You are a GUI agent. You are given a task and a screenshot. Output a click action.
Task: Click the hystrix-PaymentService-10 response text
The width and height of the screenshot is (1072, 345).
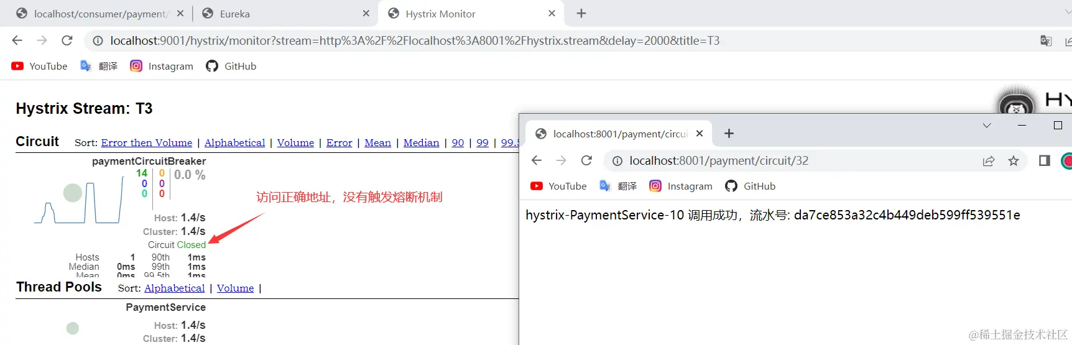[773, 215]
